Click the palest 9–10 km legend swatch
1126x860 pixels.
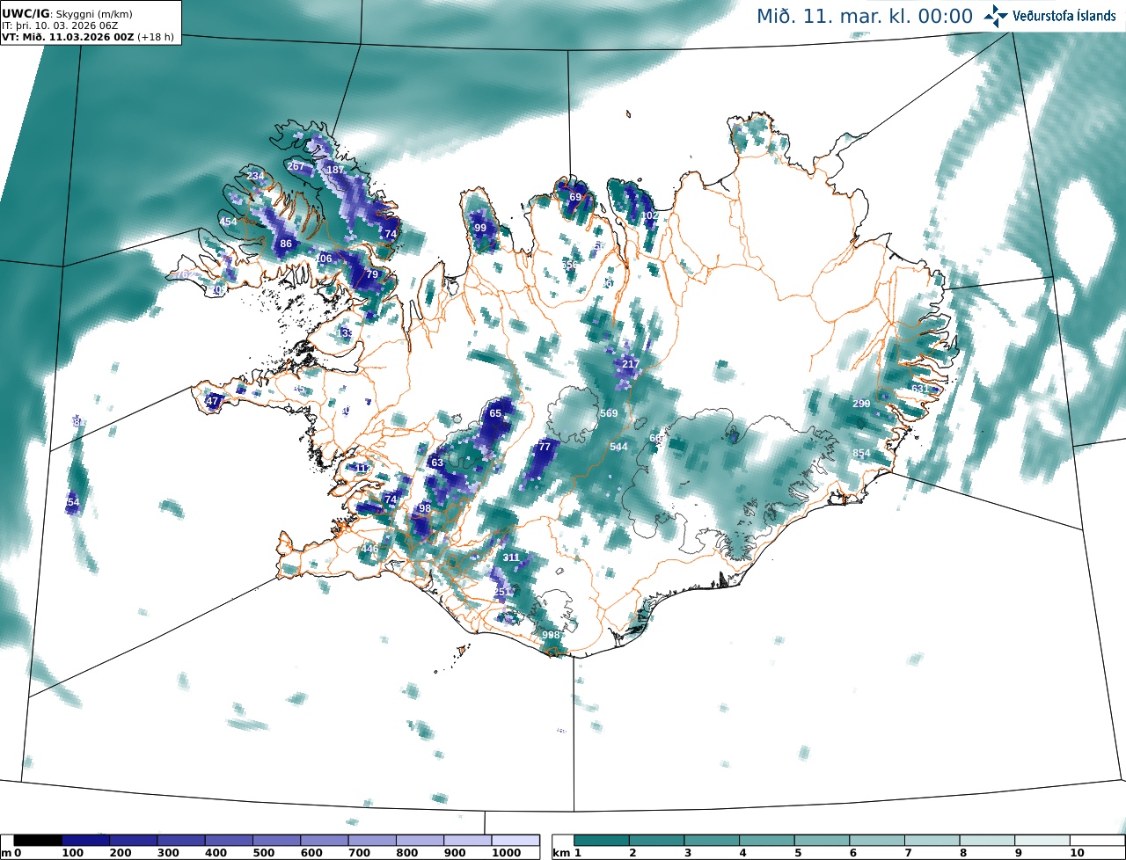click(1042, 842)
